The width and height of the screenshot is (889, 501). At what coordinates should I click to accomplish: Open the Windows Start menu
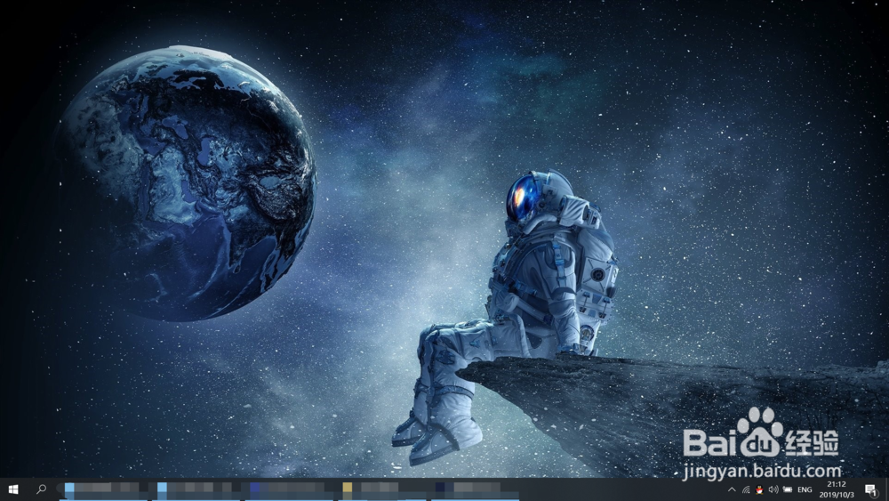[13, 489]
